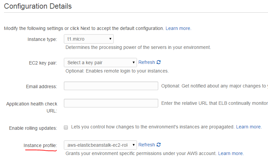The width and height of the screenshot is (268, 161).
Task: Open the Instance type t1.micro dropdown
Action: point(88,39)
